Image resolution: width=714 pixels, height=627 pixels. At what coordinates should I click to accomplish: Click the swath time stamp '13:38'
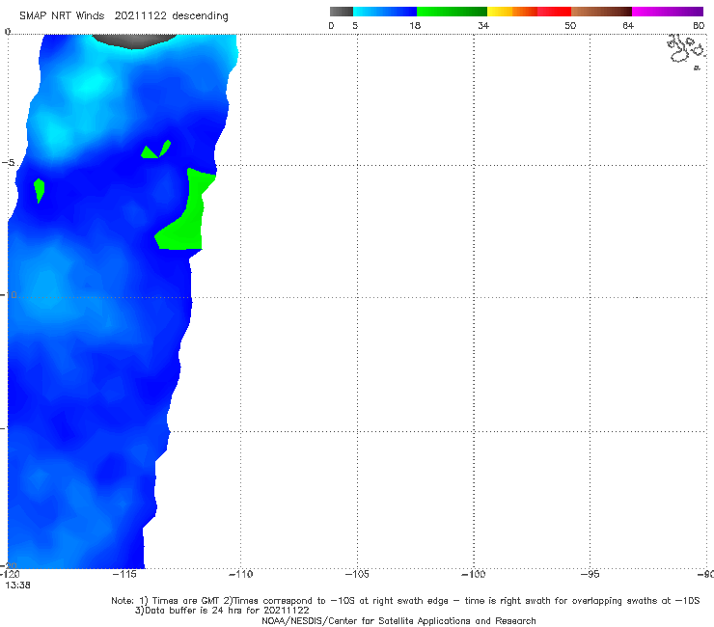pyautogui.click(x=17, y=586)
